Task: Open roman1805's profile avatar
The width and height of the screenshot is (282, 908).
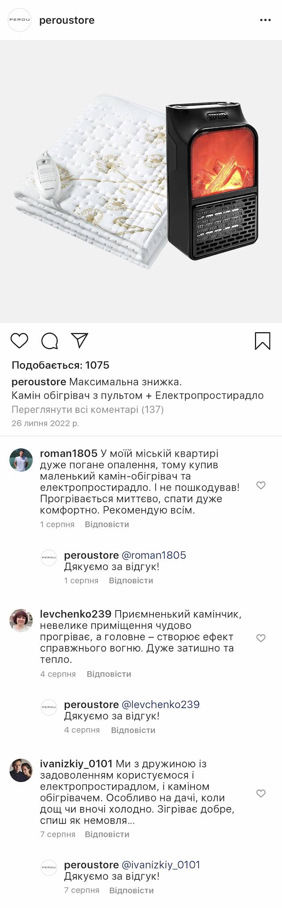Action: pos(21,460)
